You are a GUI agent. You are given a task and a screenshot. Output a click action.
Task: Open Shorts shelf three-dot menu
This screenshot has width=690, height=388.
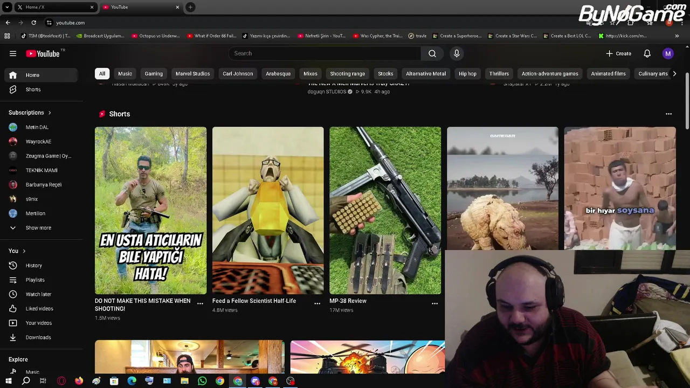click(668, 114)
